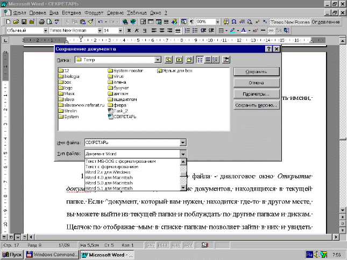This screenshot has width=347, height=260.
Task: Expand the Тип файла dropdown arrow
Action: pos(183,154)
